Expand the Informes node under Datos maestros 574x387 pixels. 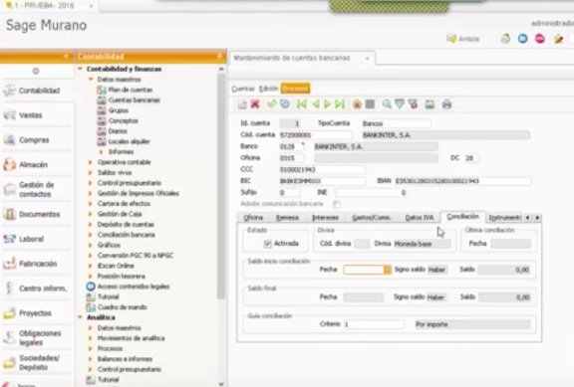pos(102,151)
